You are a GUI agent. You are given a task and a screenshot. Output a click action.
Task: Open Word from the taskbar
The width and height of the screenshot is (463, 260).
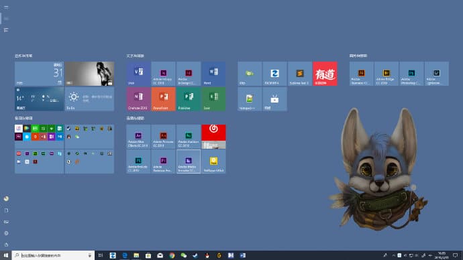pyautogui.click(x=243, y=255)
